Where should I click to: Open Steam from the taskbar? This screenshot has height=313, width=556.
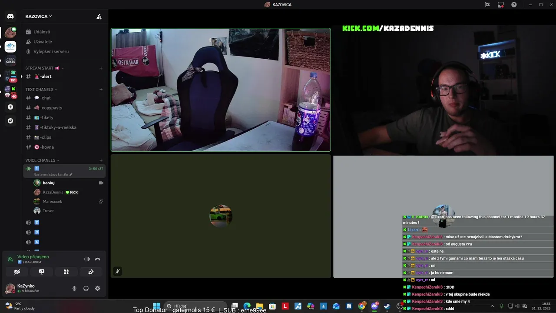387,306
